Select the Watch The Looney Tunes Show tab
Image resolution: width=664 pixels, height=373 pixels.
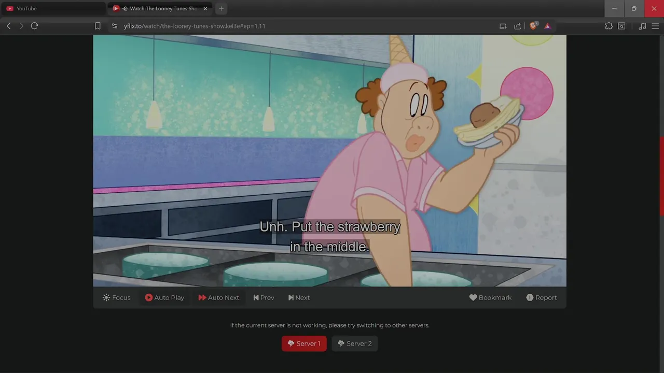160,8
